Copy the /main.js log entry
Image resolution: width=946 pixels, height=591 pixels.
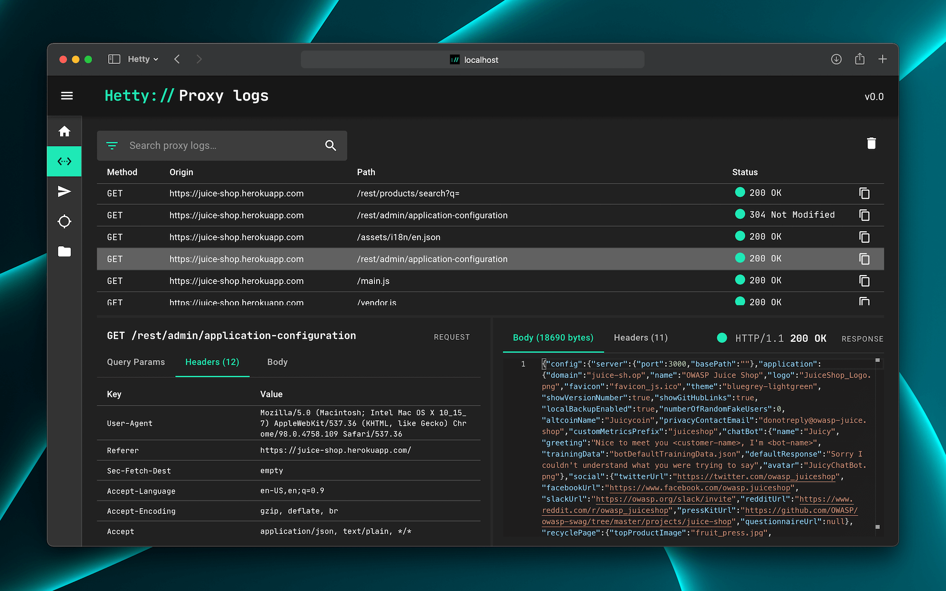865,280
